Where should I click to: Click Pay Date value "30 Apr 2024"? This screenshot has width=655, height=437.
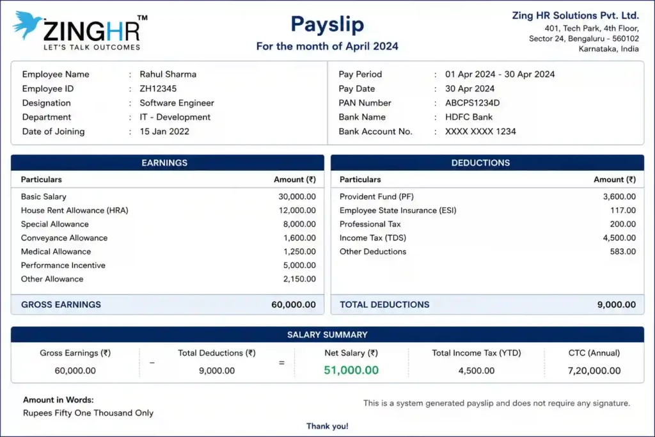point(470,88)
